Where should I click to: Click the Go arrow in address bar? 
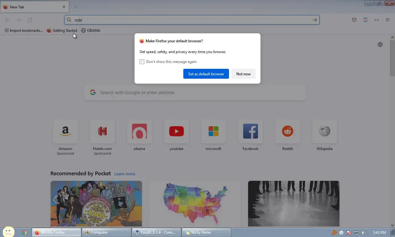314,20
